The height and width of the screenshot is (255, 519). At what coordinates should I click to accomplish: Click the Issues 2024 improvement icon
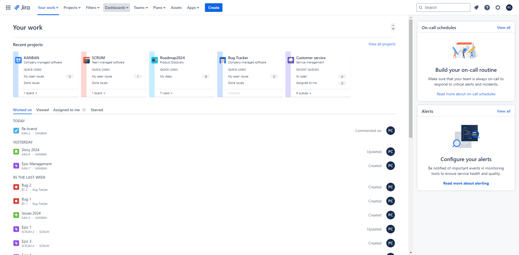pos(16,215)
